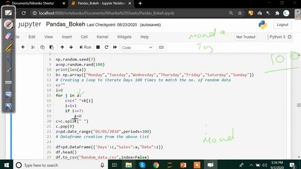Click code line np.random.seed(7)
Image resolution: width=301 pixels, height=169 pixels.
pos(75,60)
